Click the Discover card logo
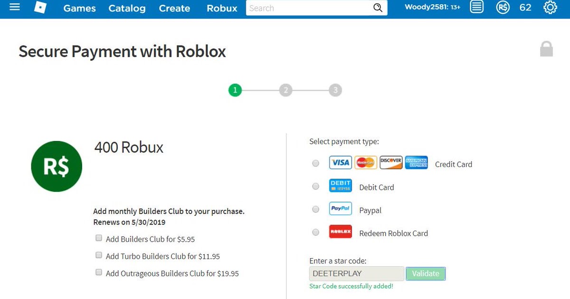This screenshot has height=299, width=570. coord(391,162)
